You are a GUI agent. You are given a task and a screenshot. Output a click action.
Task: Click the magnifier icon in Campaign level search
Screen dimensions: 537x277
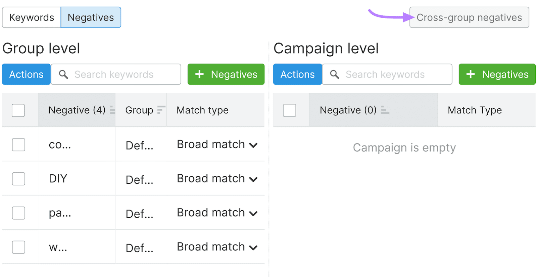[335, 74]
